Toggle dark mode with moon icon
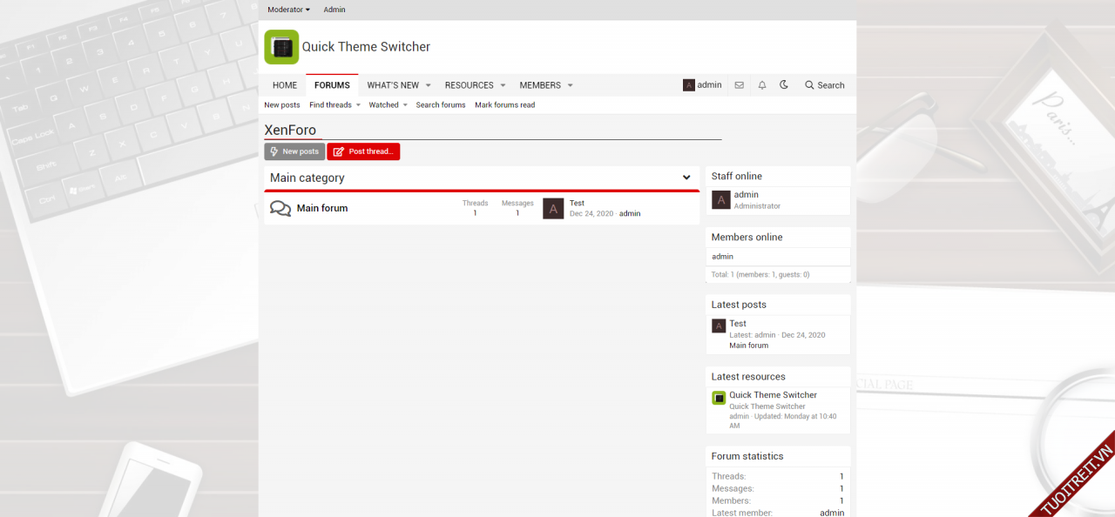Viewport: 1115px width, 517px height. tap(784, 85)
